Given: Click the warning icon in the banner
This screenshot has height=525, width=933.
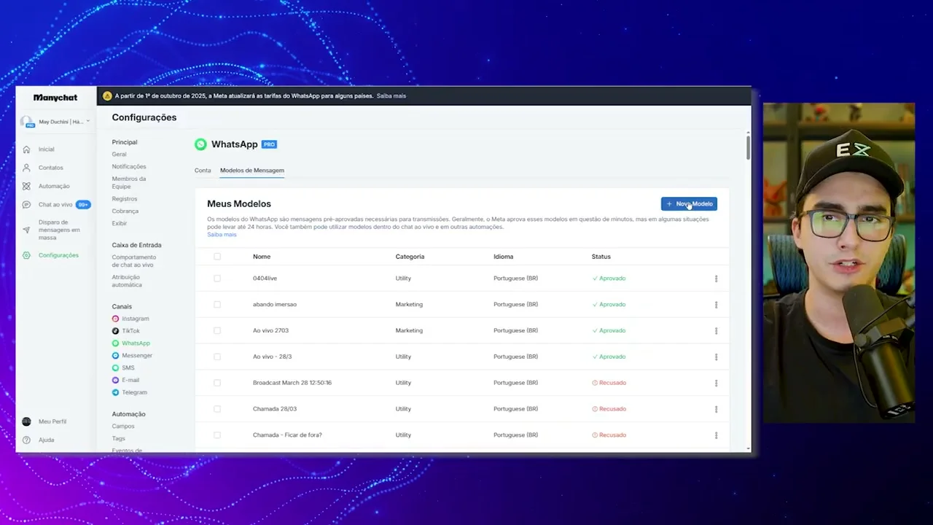Looking at the screenshot, I should point(107,96).
